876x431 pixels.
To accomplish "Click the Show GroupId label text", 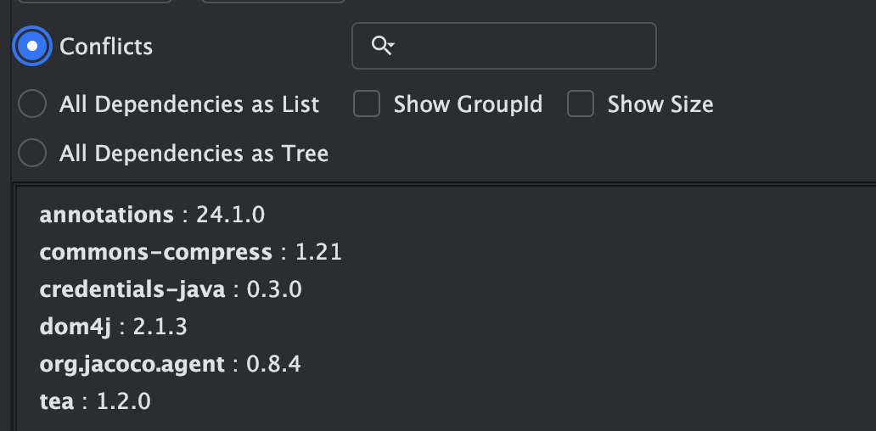I will click(x=468, y=104).
